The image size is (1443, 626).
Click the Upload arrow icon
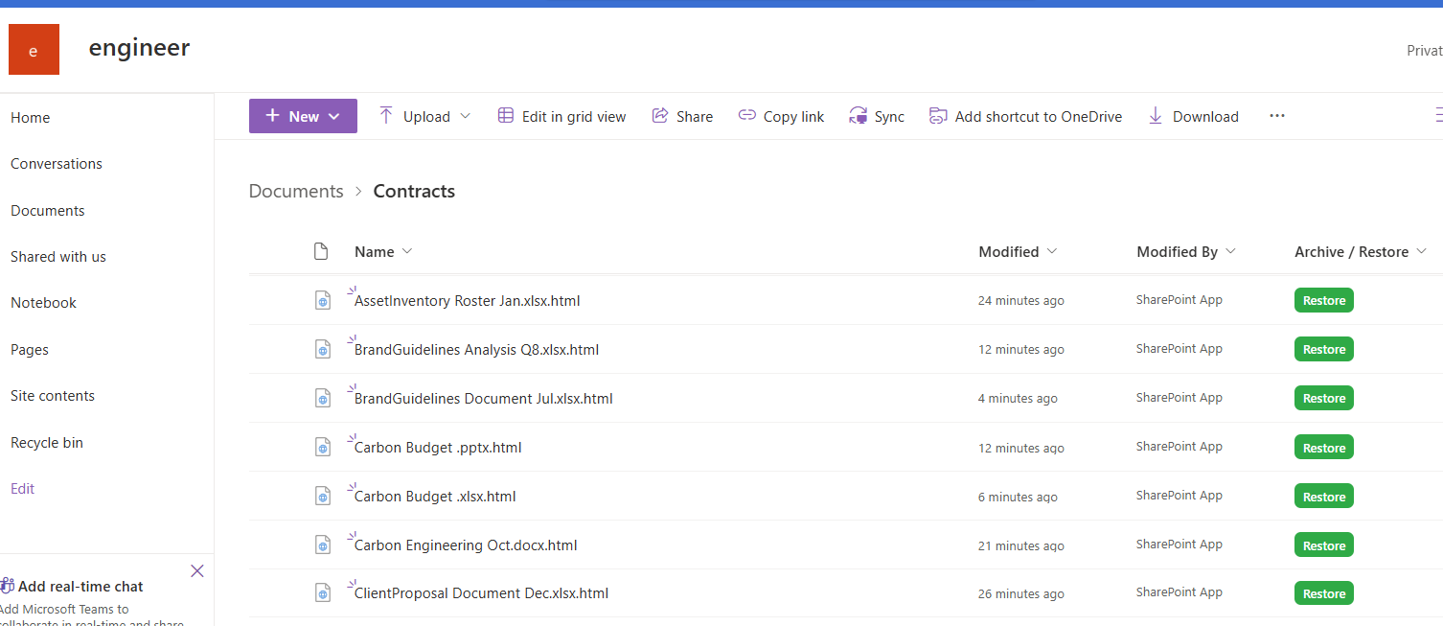coord(386,116)
